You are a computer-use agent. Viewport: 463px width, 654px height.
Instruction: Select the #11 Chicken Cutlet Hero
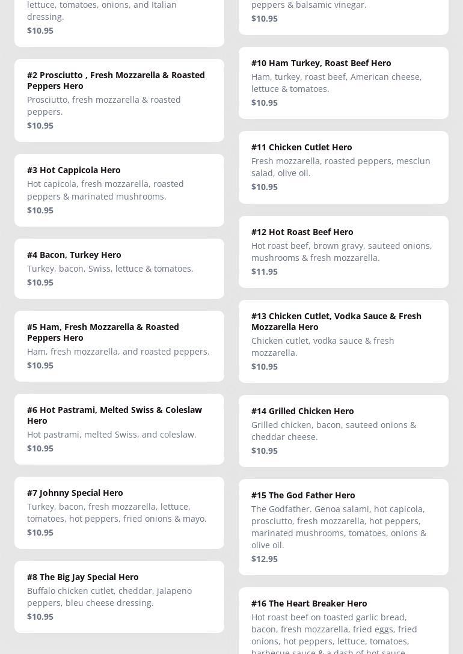click(x=302, y=147)
